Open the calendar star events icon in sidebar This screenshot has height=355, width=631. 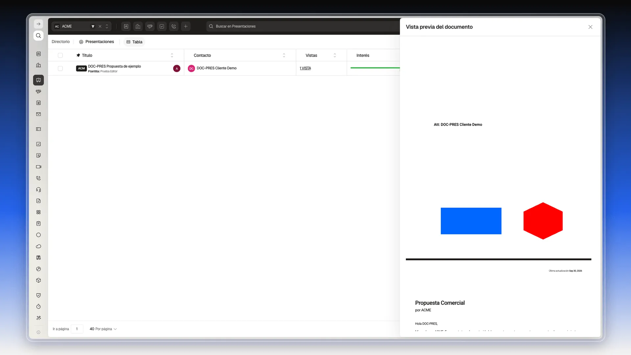point(38,103)
